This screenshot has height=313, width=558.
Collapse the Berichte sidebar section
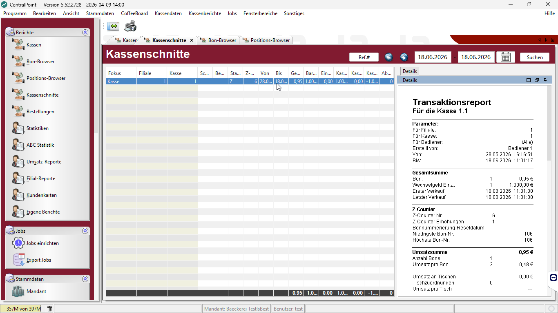[85, 32]
